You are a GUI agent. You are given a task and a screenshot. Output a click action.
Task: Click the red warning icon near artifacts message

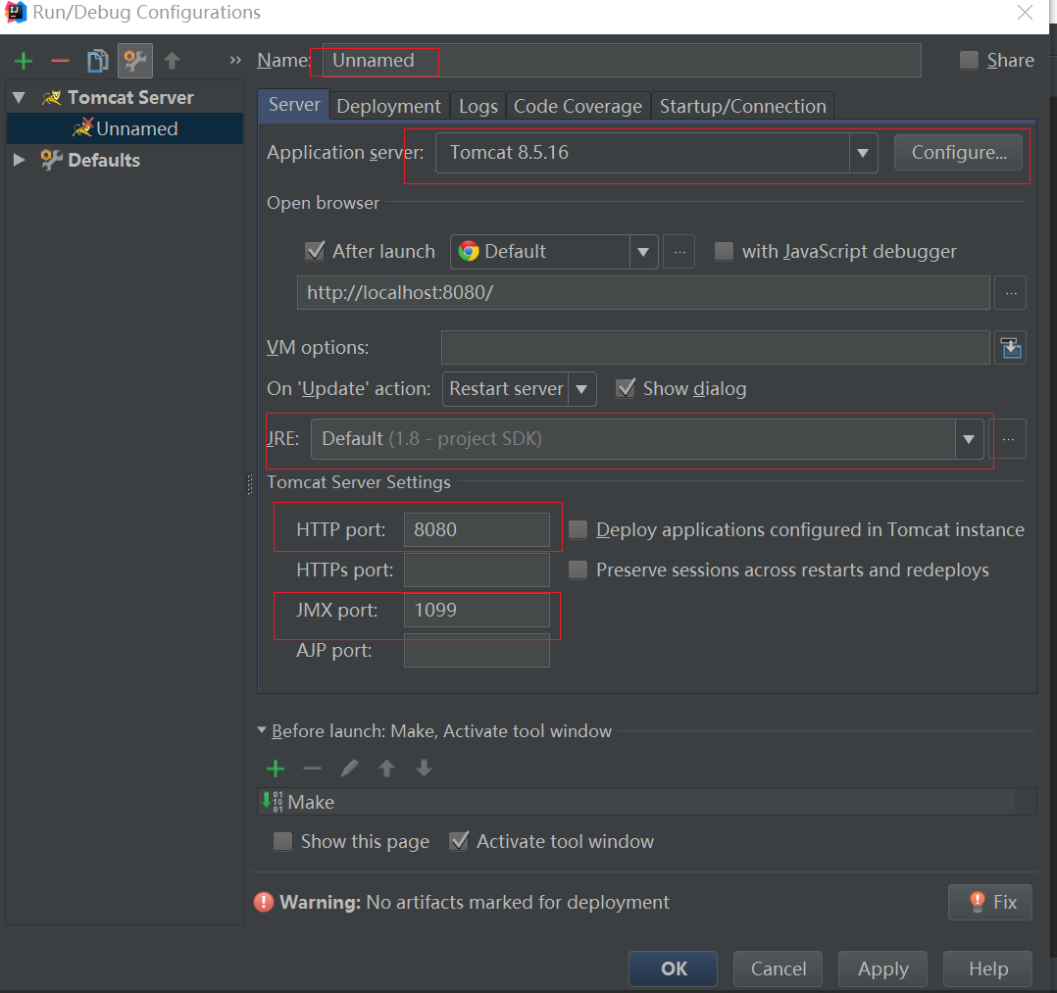tap(264, 902)
